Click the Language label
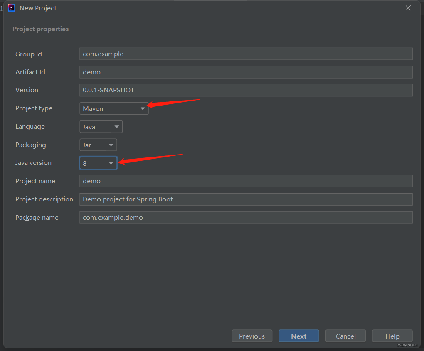 point(30,127)
